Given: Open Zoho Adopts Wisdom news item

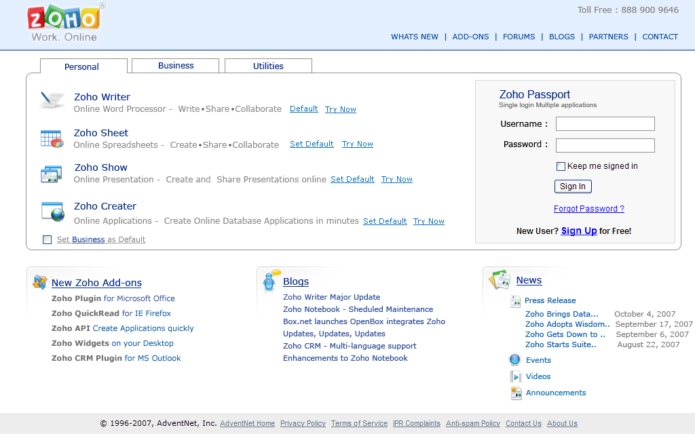Looking at the screenshot, I should click(x=567, y=324).
